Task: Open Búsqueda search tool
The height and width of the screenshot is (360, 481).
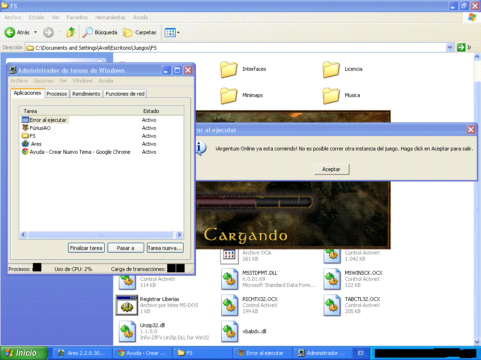Action: (x=100, y=32)
